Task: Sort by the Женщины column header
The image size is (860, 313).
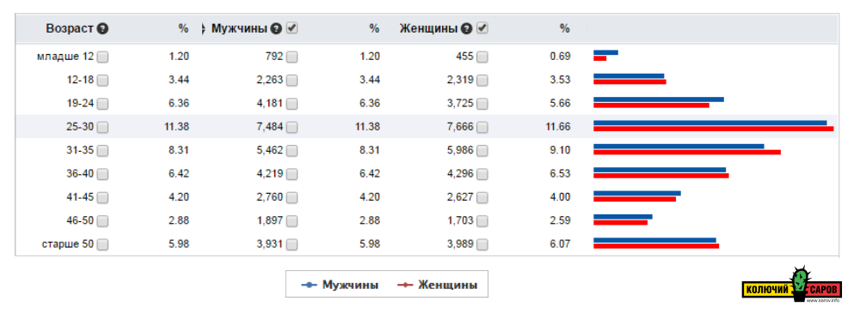Action: coord(429,29)
